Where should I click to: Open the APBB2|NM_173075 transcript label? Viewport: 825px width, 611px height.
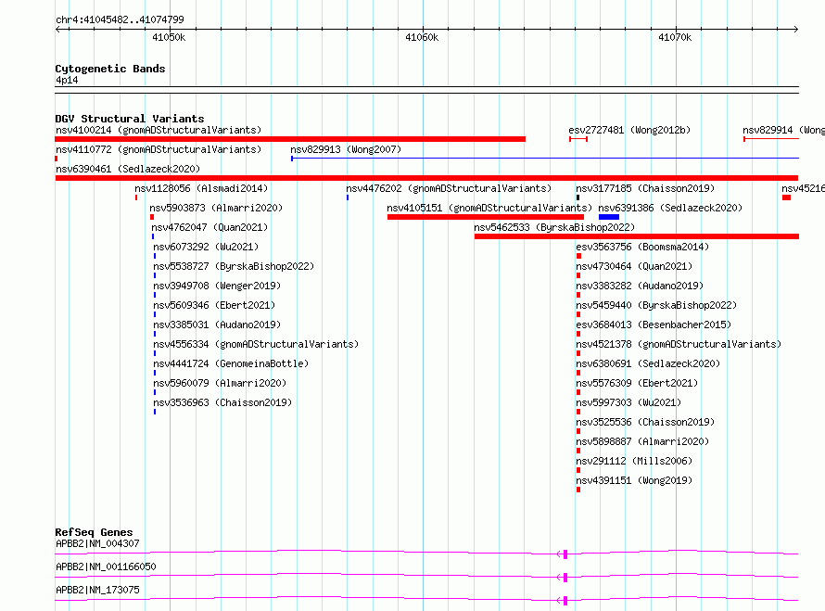tap(97, 590)
